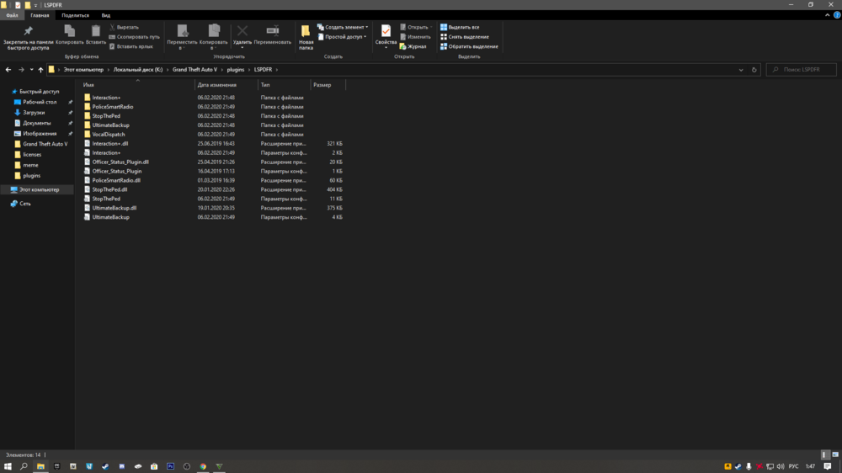The image size is (842, 473).
Task: Click the 'Переименовать' rename icon
Action: (272, 30)
